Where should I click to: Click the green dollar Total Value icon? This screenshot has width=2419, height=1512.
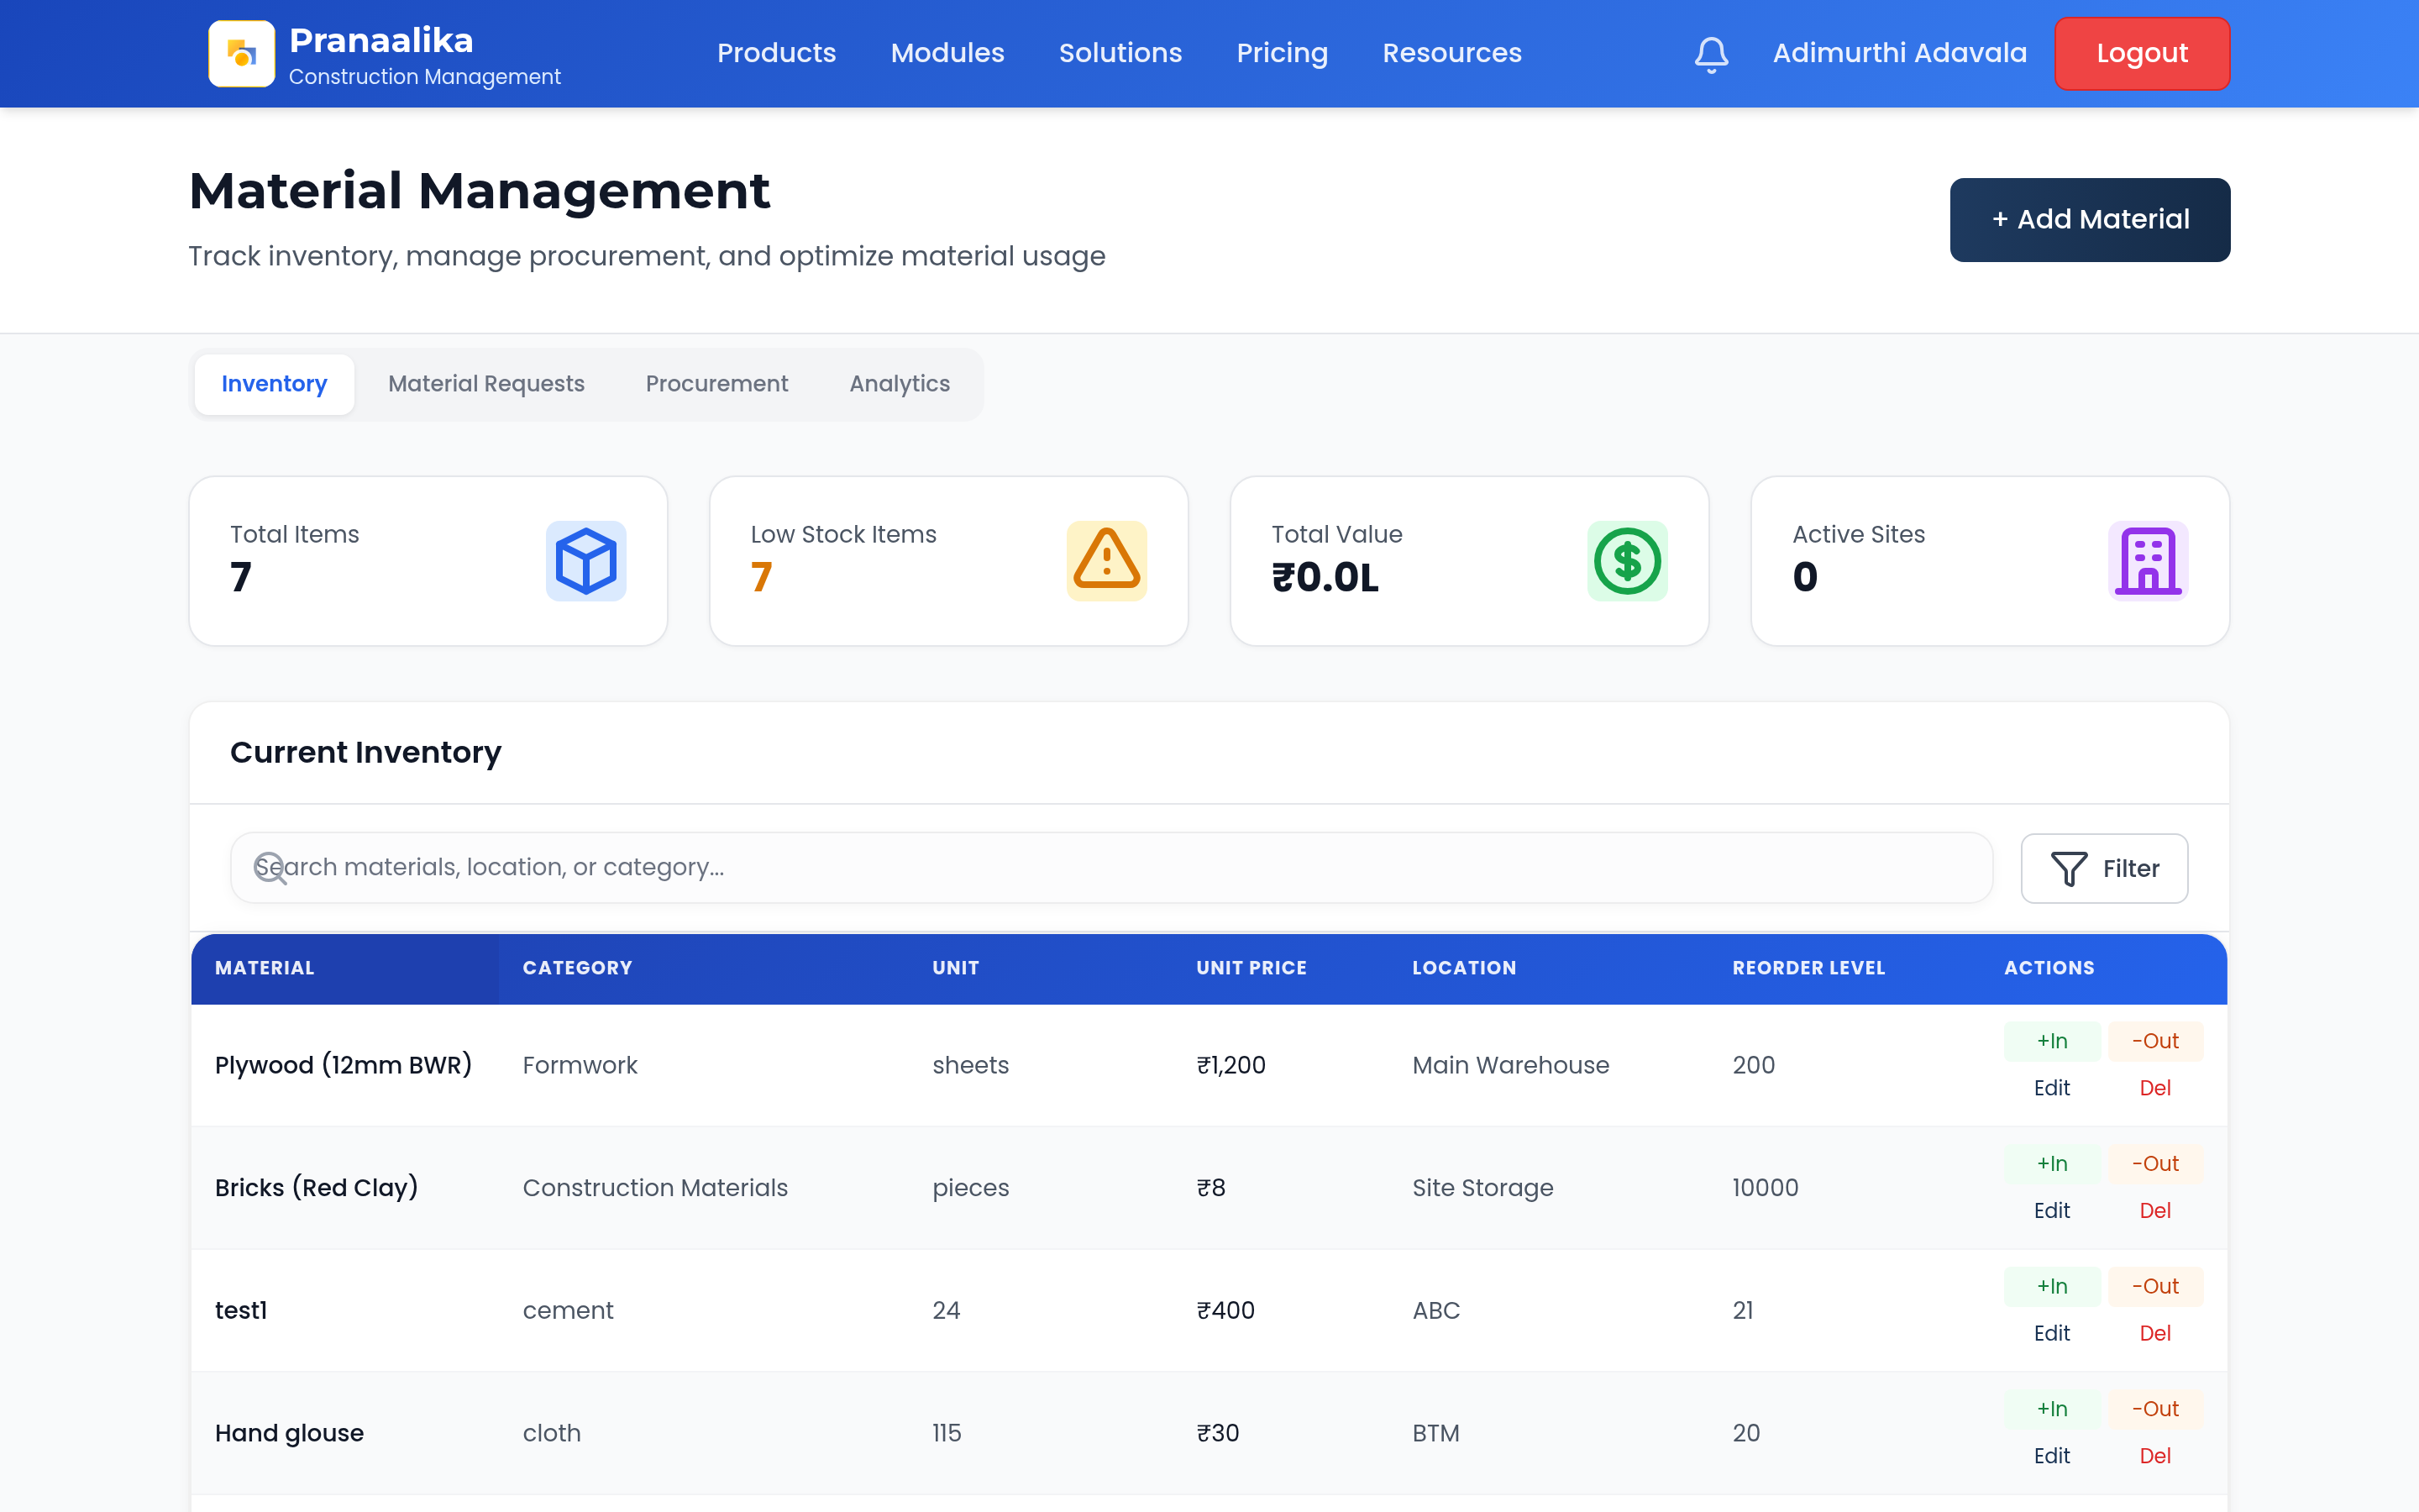point(1627,561)
